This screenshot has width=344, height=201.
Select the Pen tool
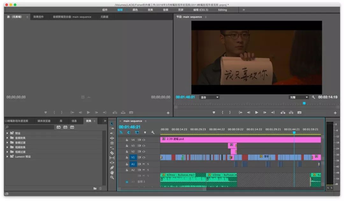[x=112, y=168]
